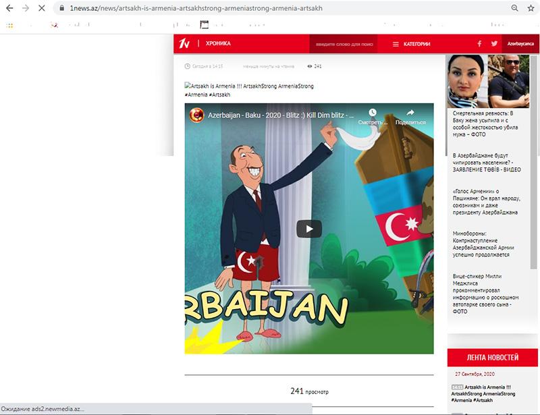Click the browser back arrow
This screenshot has width=540, height=415.
(9, 8)
